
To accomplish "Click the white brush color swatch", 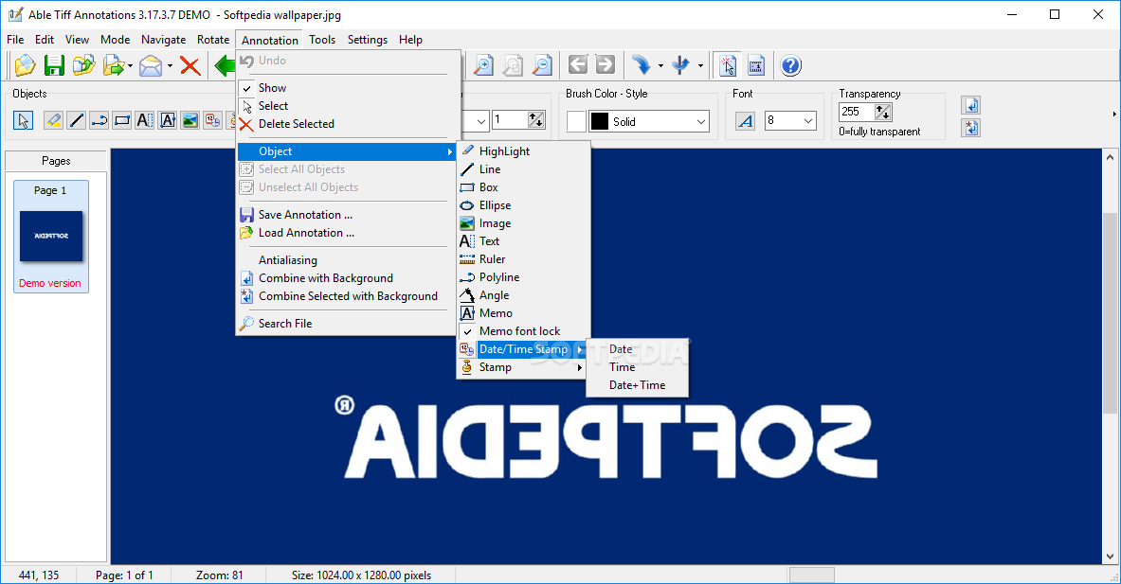I will 576,121.
